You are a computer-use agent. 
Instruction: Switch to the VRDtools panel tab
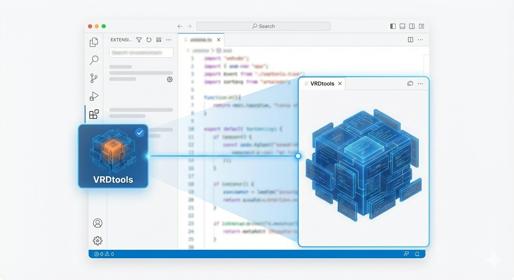pos(322,83)
